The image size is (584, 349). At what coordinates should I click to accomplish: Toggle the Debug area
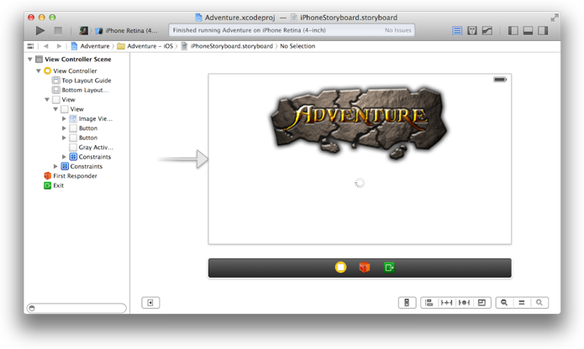(x=529, y=30)
